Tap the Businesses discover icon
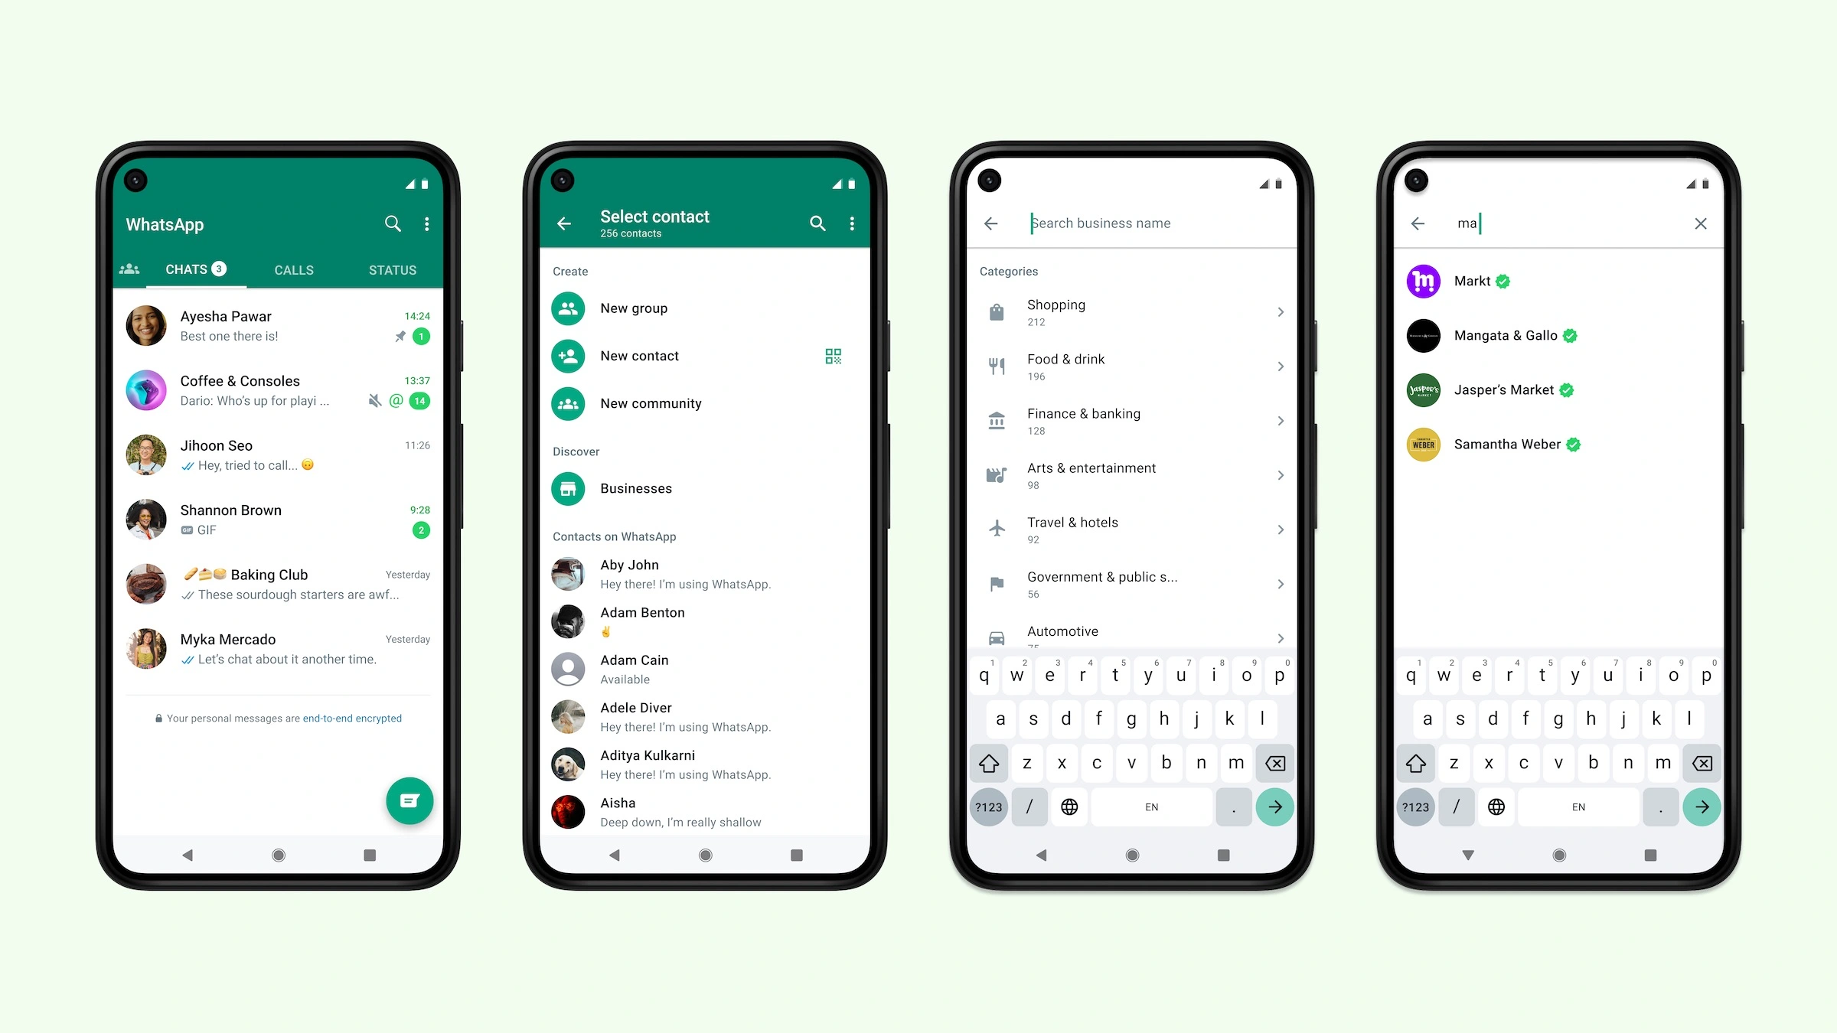1837x1033 pixels. pyautogui.click(x=570, y=488)
